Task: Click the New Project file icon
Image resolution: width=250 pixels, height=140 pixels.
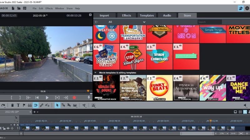Action: (x=13, y=8)
